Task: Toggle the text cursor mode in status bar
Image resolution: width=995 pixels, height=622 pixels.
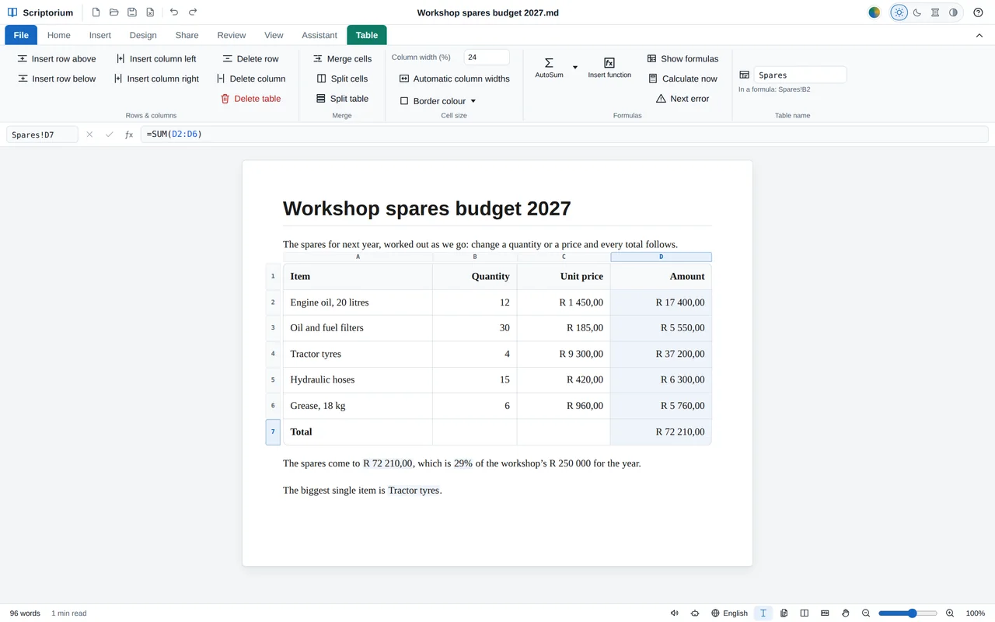Action: pyautogui.click(x=763, y=613)
